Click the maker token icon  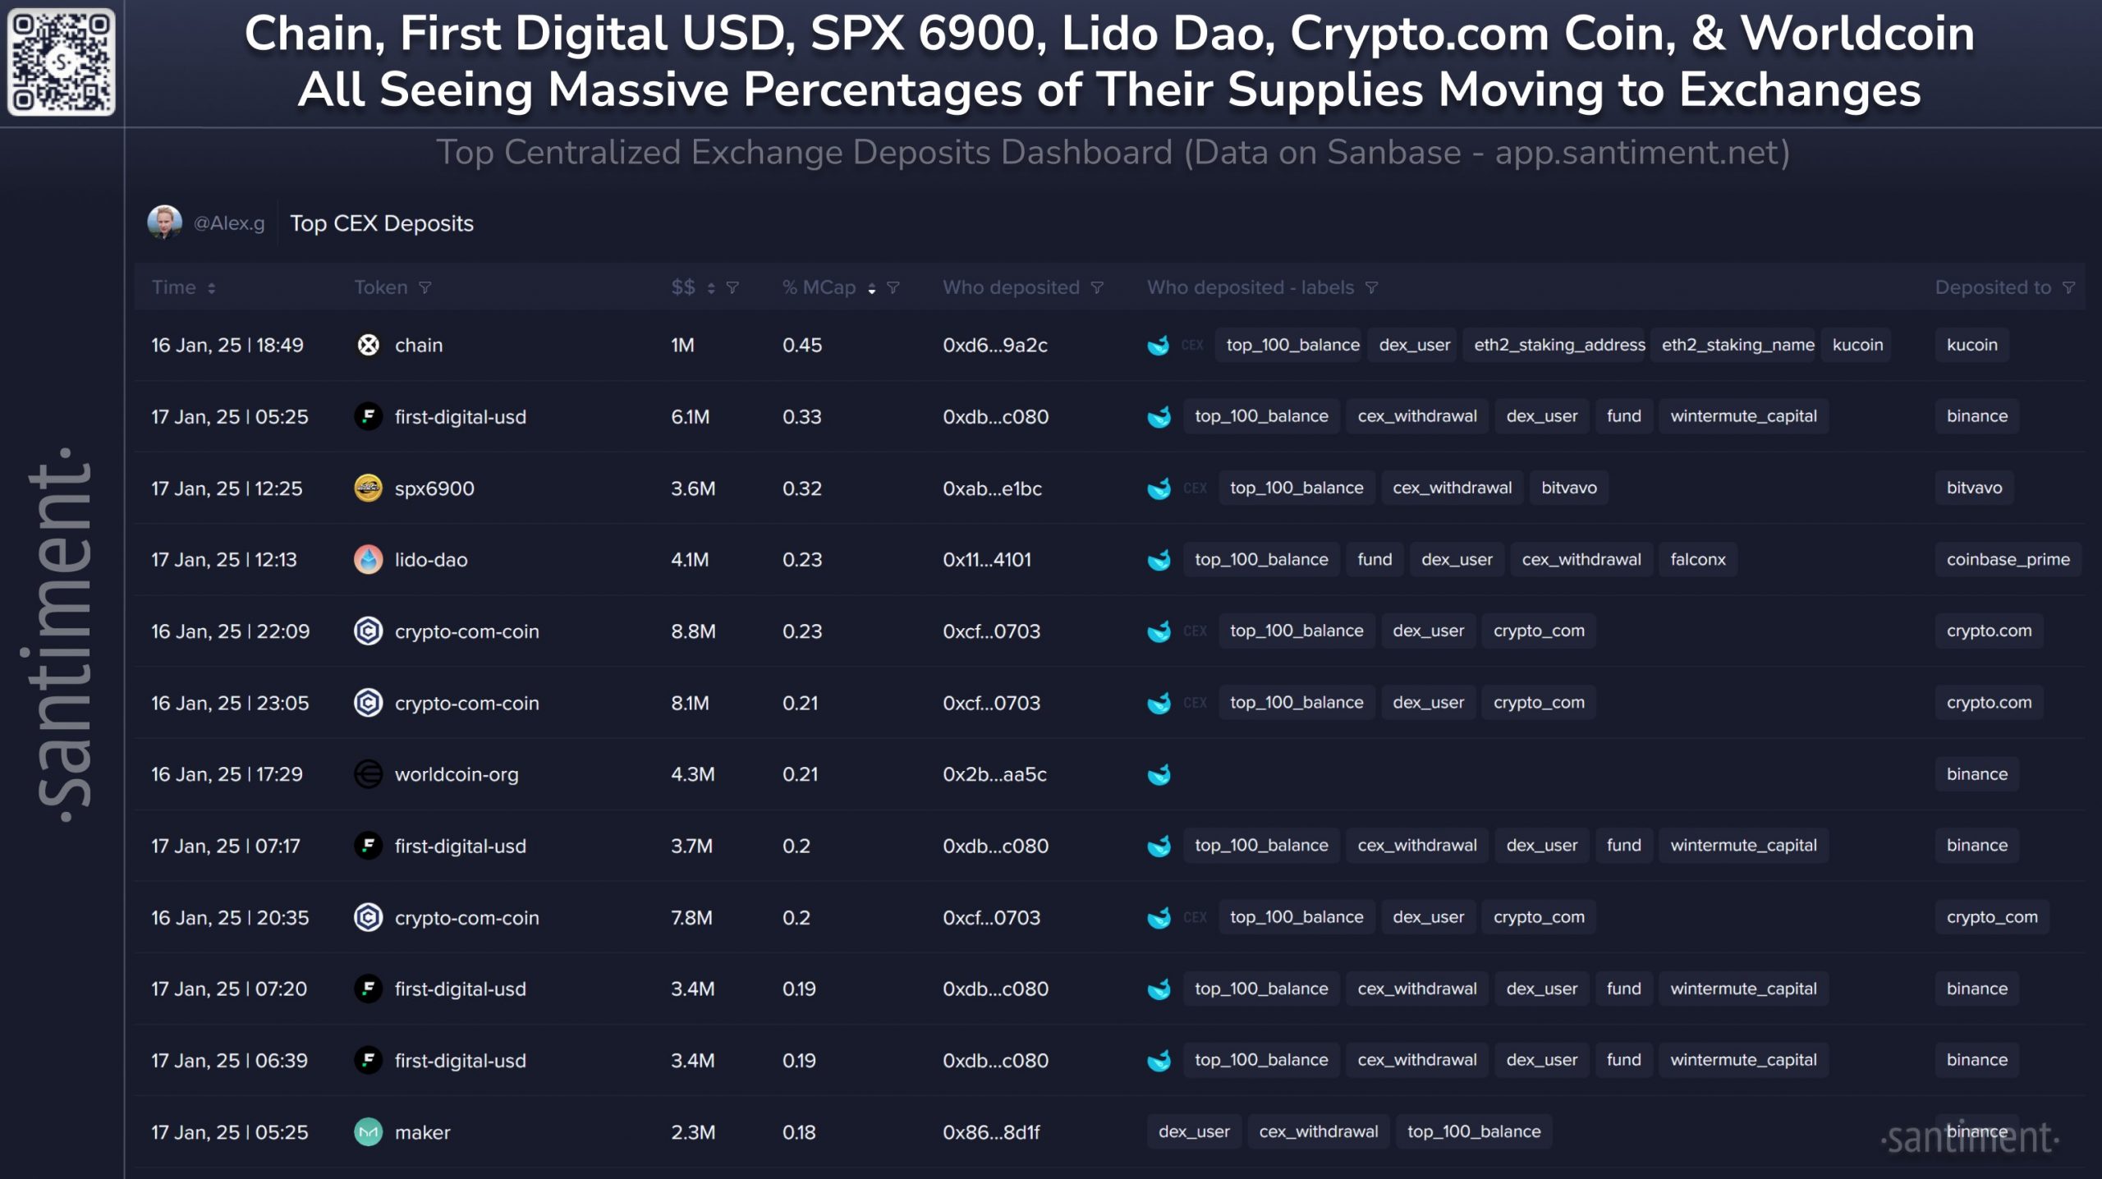[368, 1132]
